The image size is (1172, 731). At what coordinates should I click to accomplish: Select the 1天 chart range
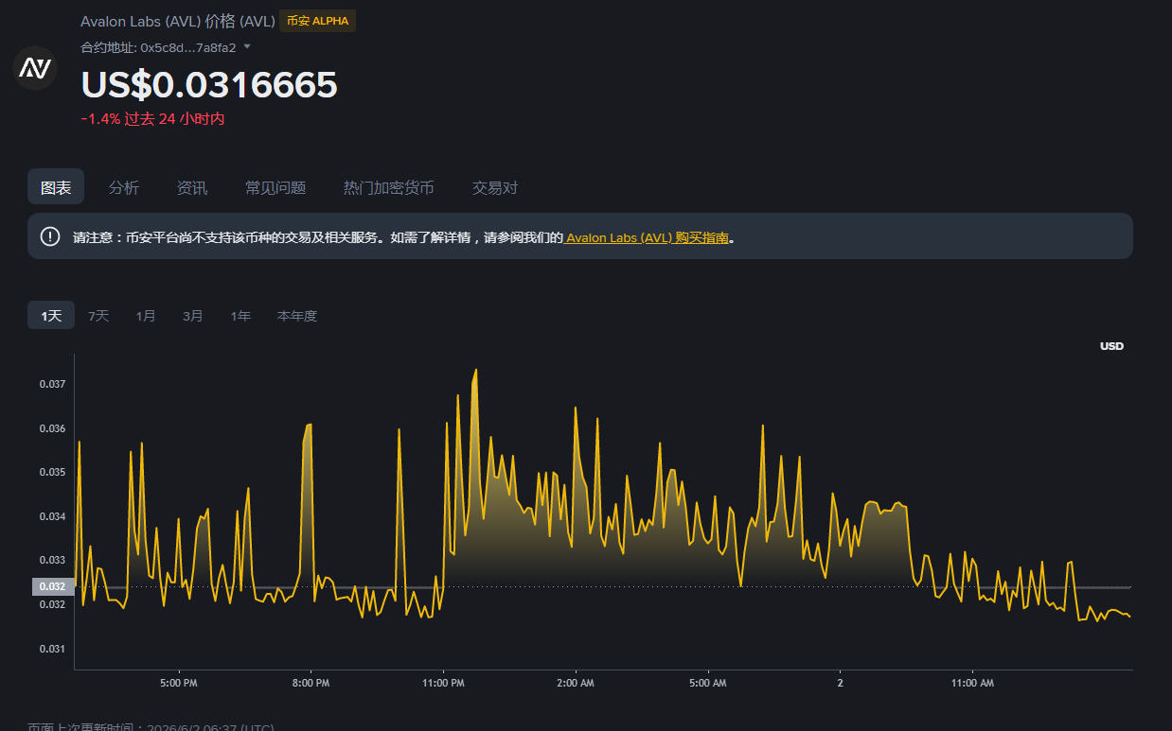51,316
